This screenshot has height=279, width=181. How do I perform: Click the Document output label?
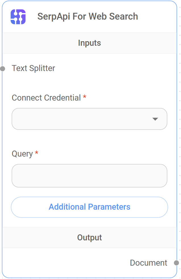pos(148,263)
